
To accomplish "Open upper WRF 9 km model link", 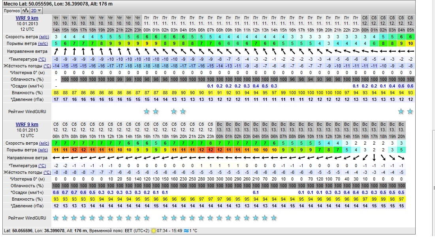I will pyautogui.click(x=27, y=18).
